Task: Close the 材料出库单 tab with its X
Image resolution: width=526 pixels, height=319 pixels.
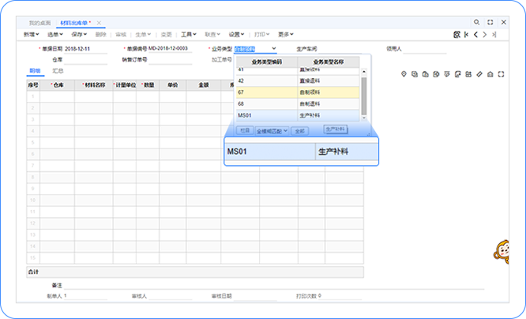Action: click(99, 23)
